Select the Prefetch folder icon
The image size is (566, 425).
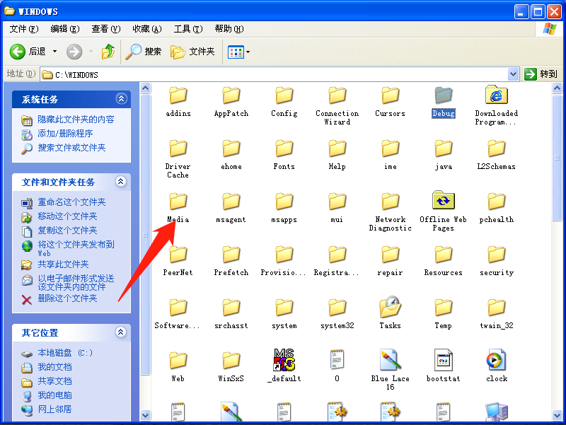click(x=231, y=254)
